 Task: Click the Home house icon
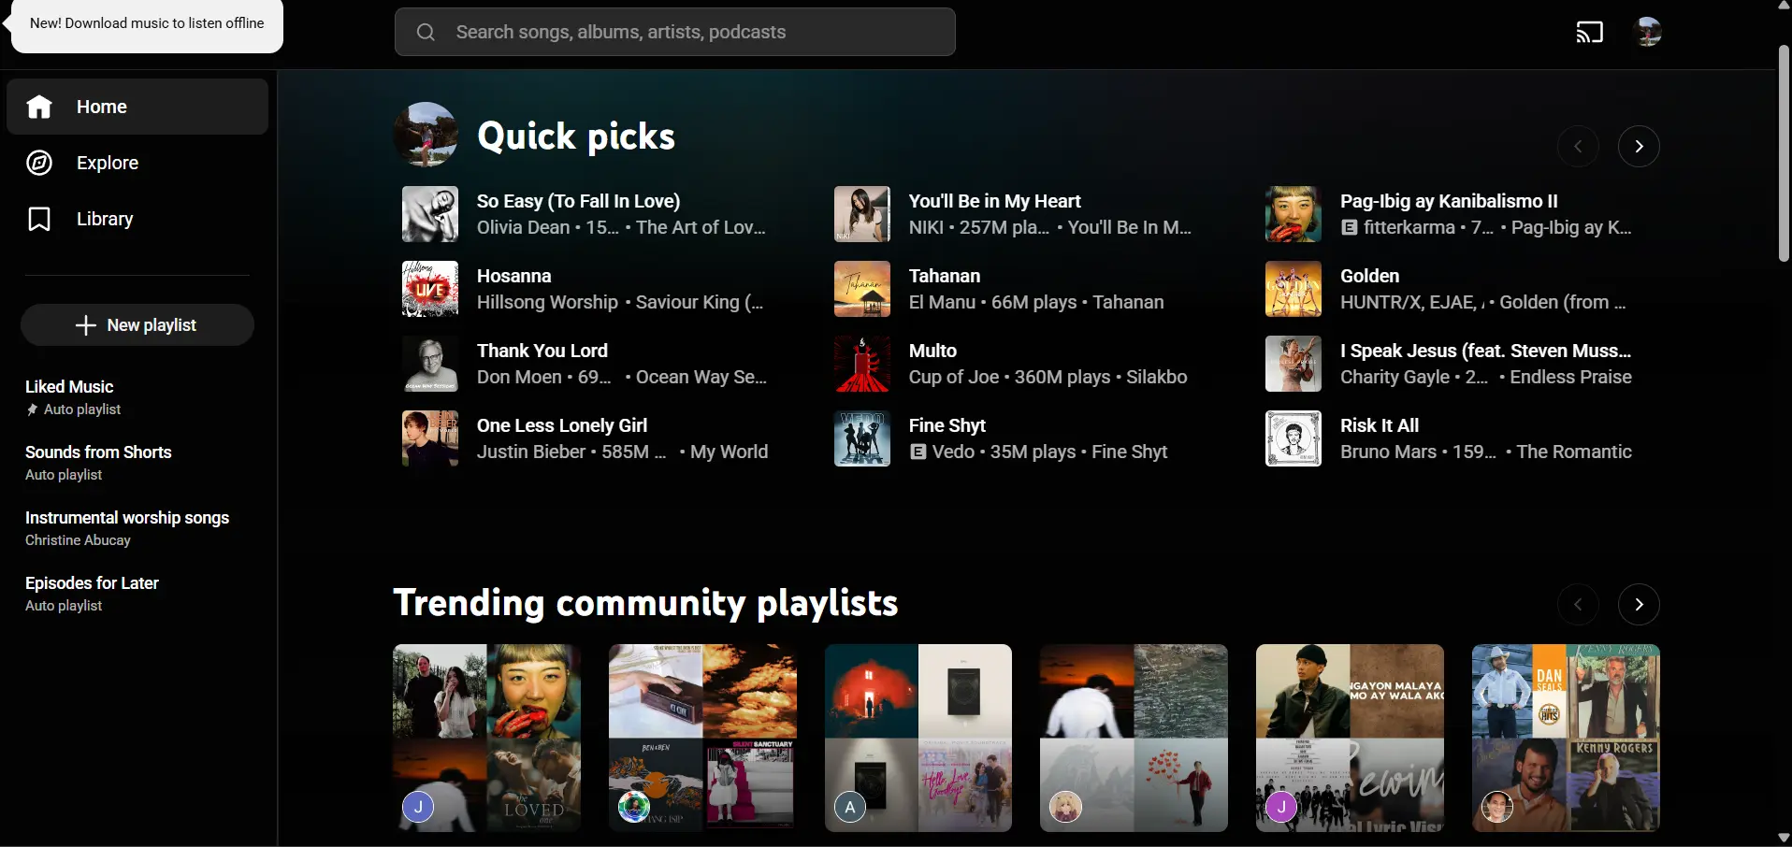click(x=39, y=108)
